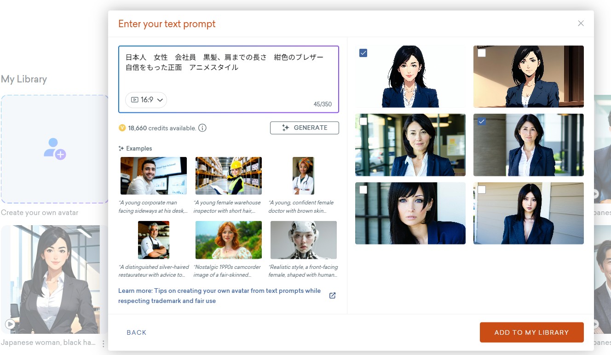Click ADD TO MY LIBRARY button

(x=531, y=332)
